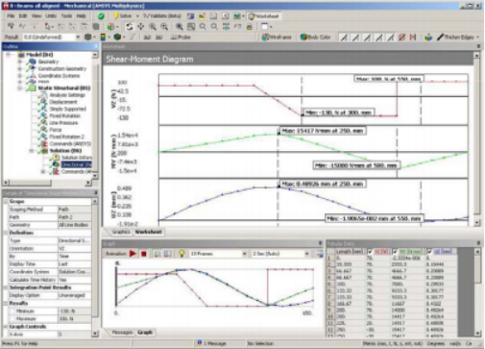The image size is (485, 349).
Task: Open the Edit menu
Action: tap(23, 16)
